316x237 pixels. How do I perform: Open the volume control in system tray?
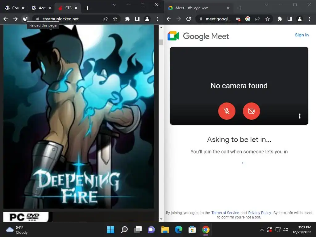tap(285, 230)
